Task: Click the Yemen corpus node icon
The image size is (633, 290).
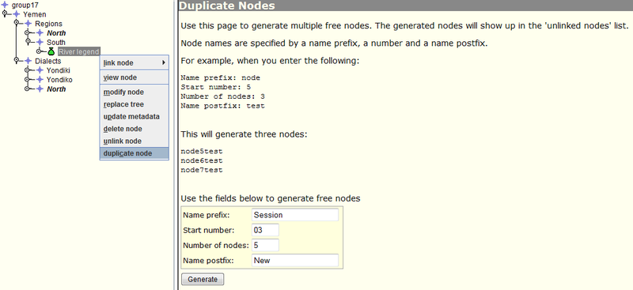Action: [x=17, y=14]
